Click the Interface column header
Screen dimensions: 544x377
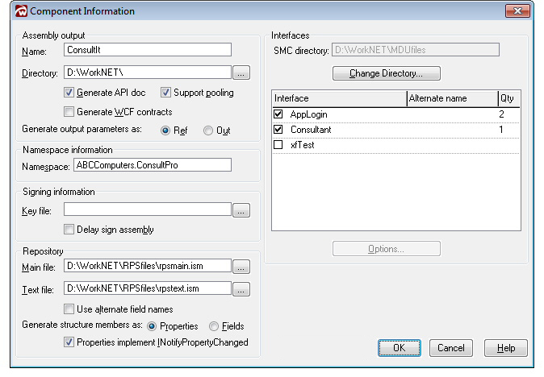click(339, 98)
